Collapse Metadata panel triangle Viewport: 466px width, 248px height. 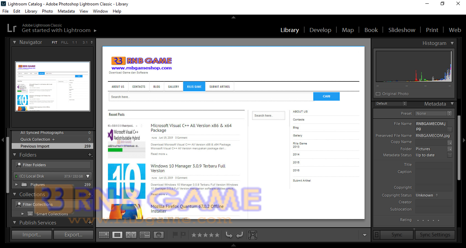(452, 104)
